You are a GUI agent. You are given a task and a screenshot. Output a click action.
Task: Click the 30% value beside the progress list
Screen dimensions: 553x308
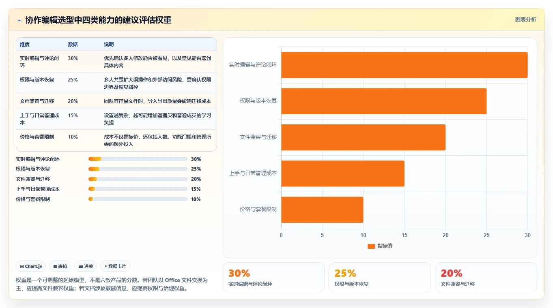[x=196, y=159]
